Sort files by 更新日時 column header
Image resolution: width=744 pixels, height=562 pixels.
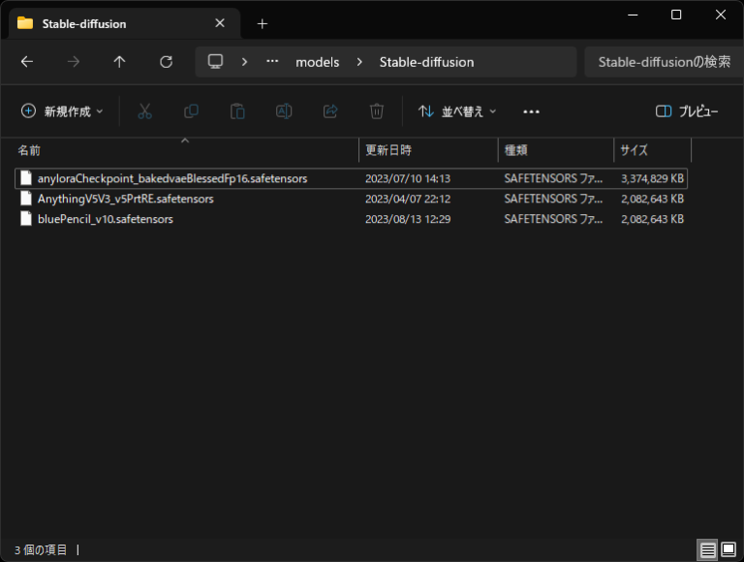click(388, 150)
